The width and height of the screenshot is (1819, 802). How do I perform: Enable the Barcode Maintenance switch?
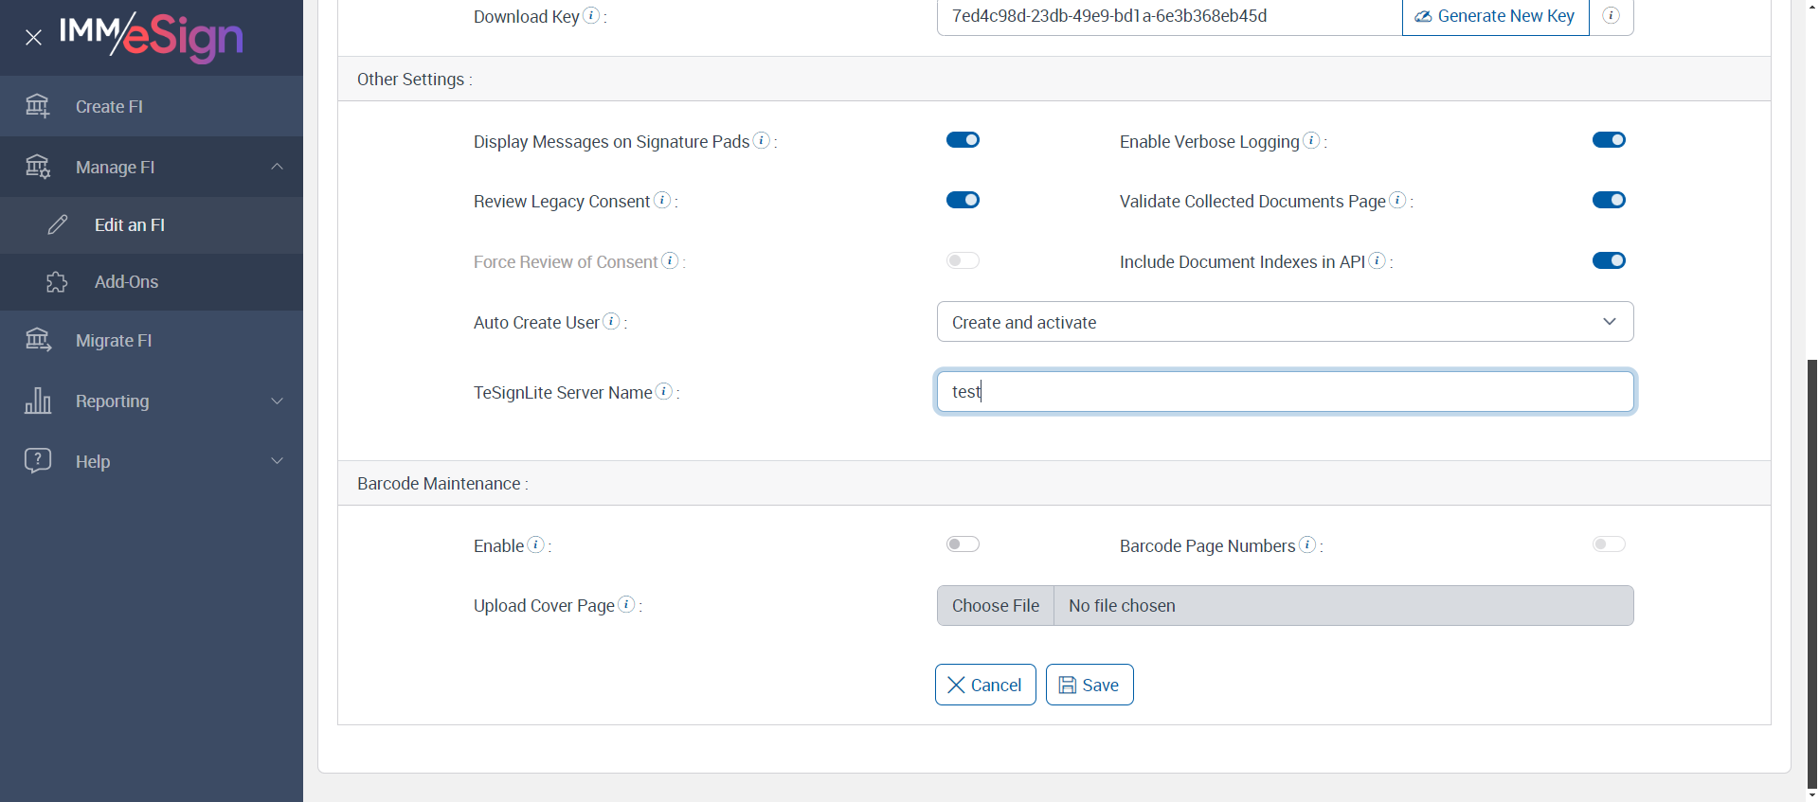(x=963, y=544)
